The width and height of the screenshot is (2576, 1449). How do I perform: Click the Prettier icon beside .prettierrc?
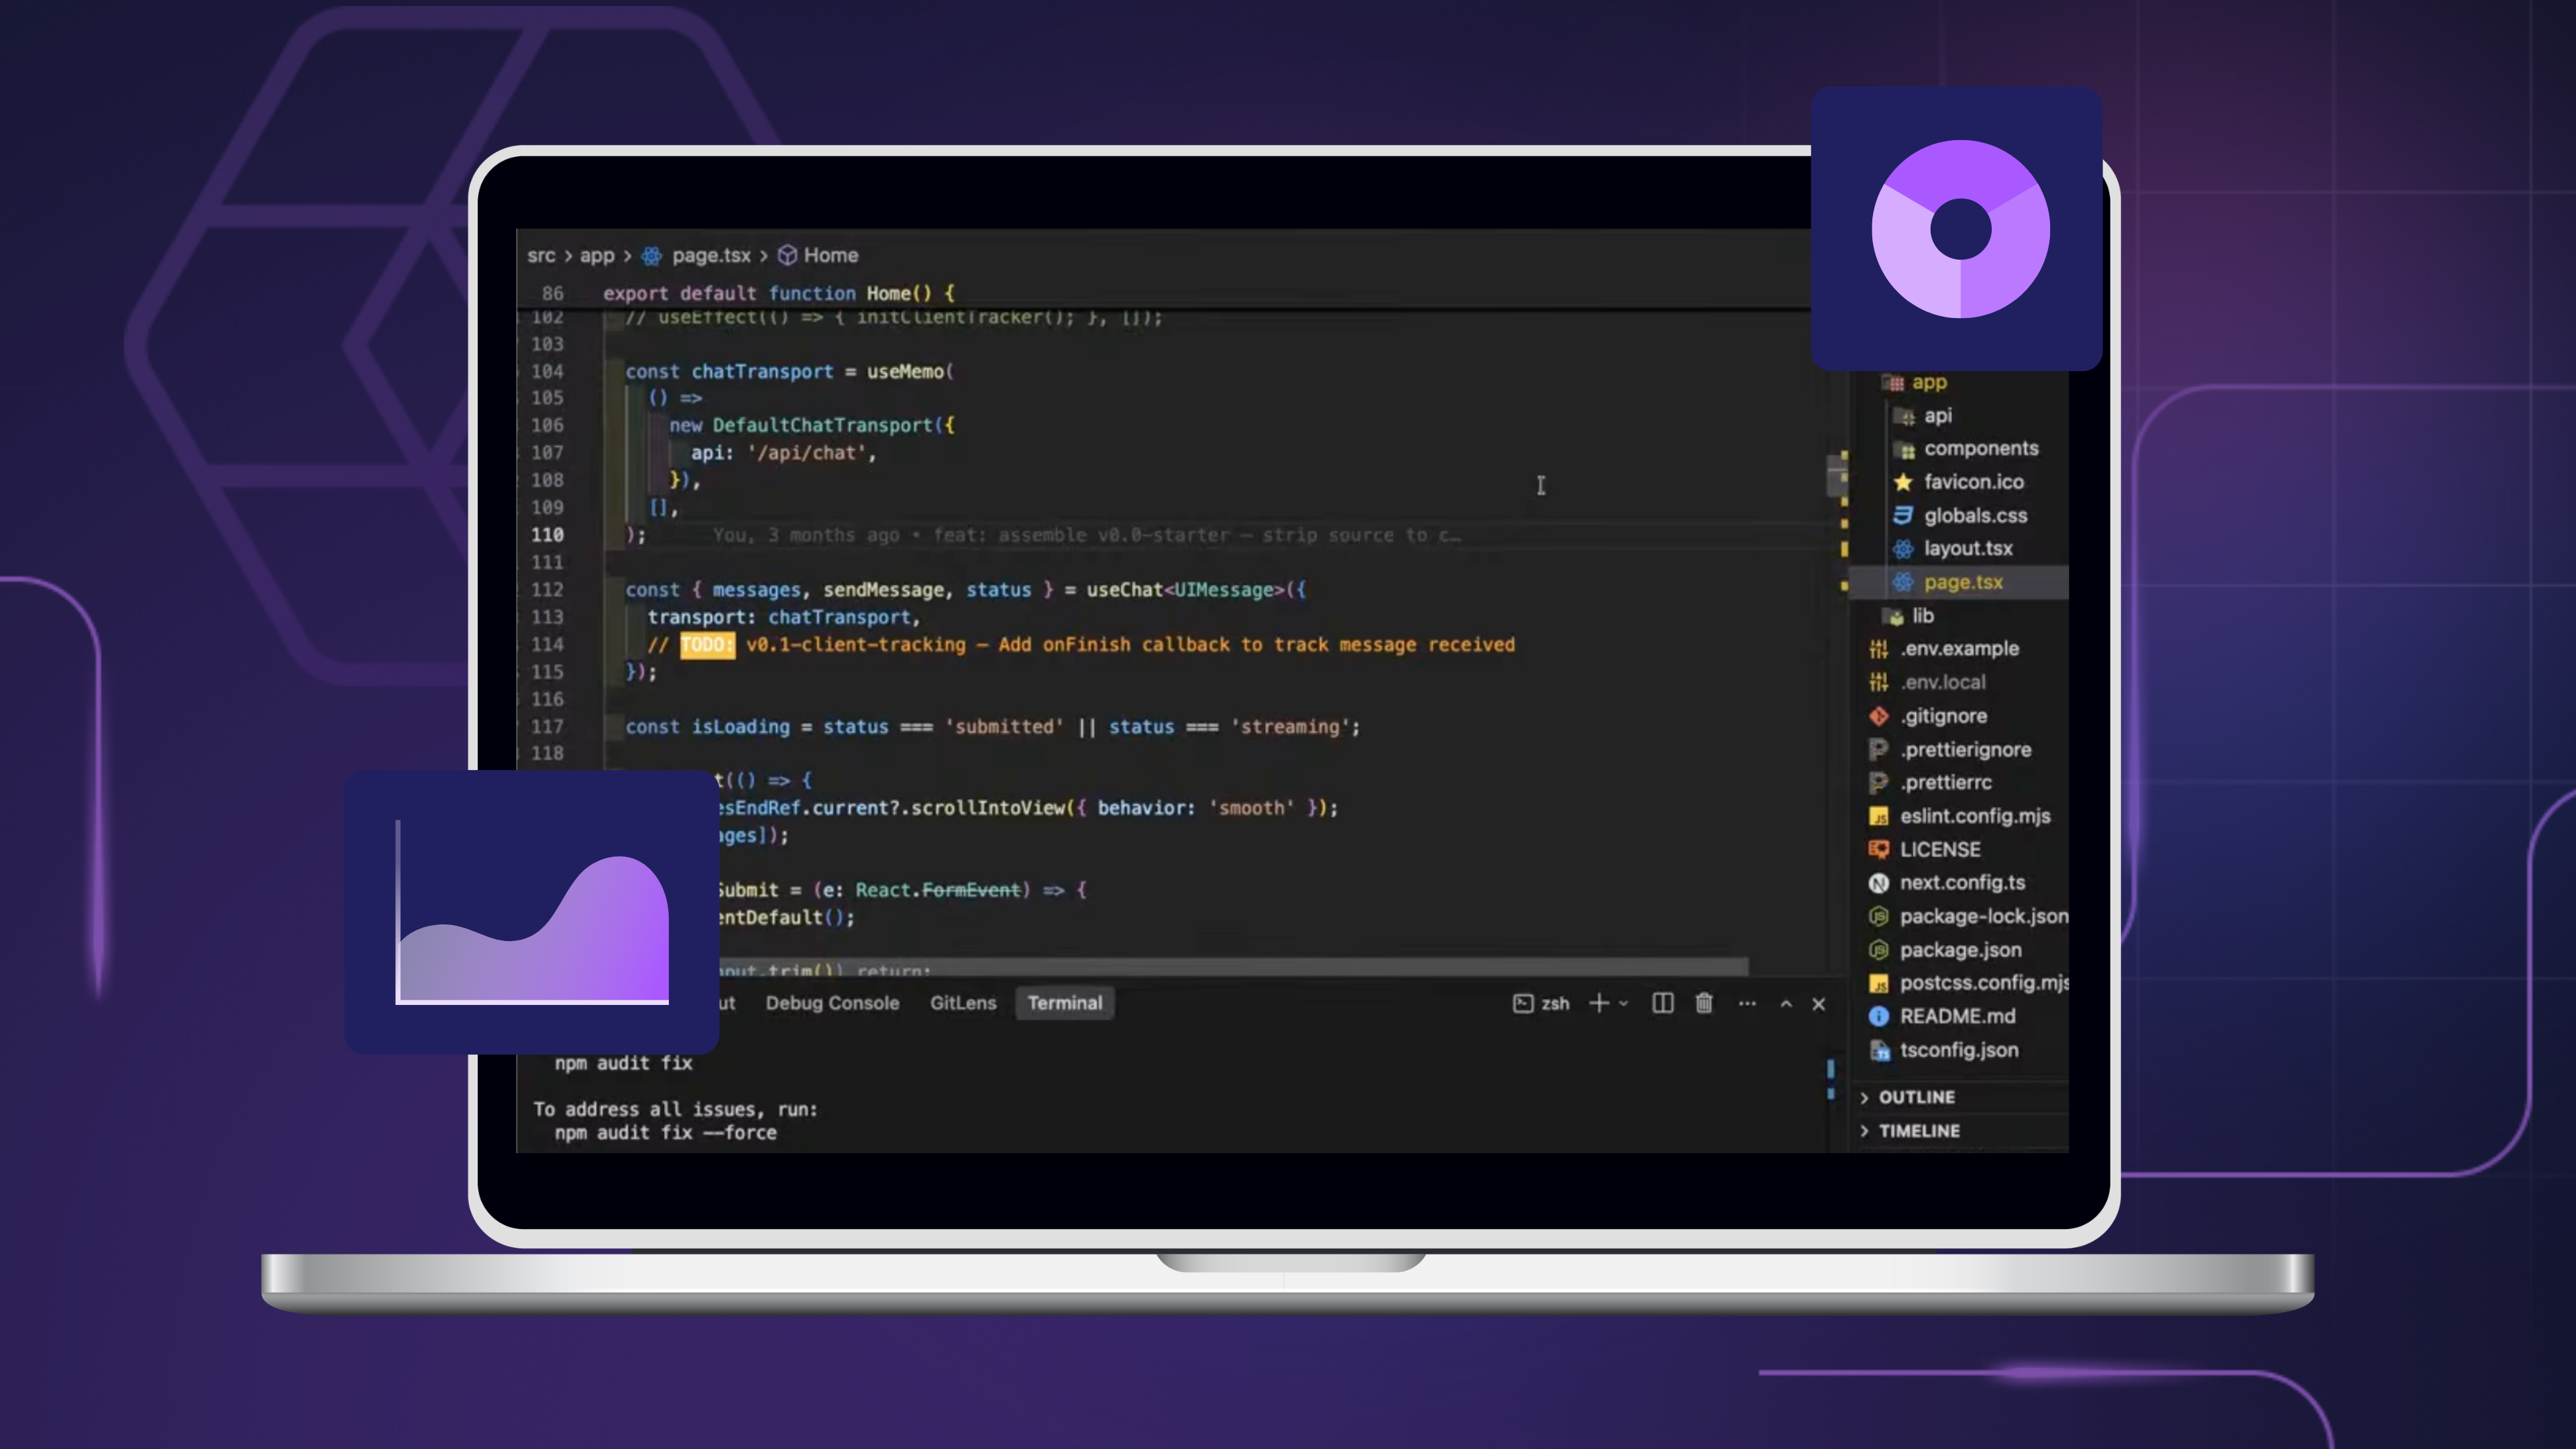coord(1878,782)
